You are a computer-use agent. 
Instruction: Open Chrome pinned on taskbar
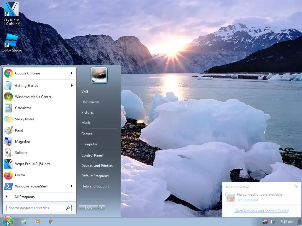click(x=51, y=222)
